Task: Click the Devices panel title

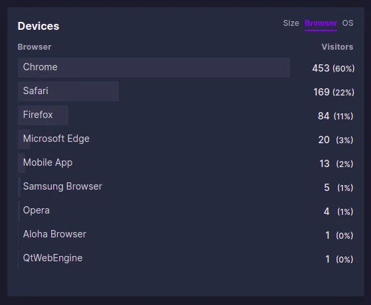Action: [38, 26]
